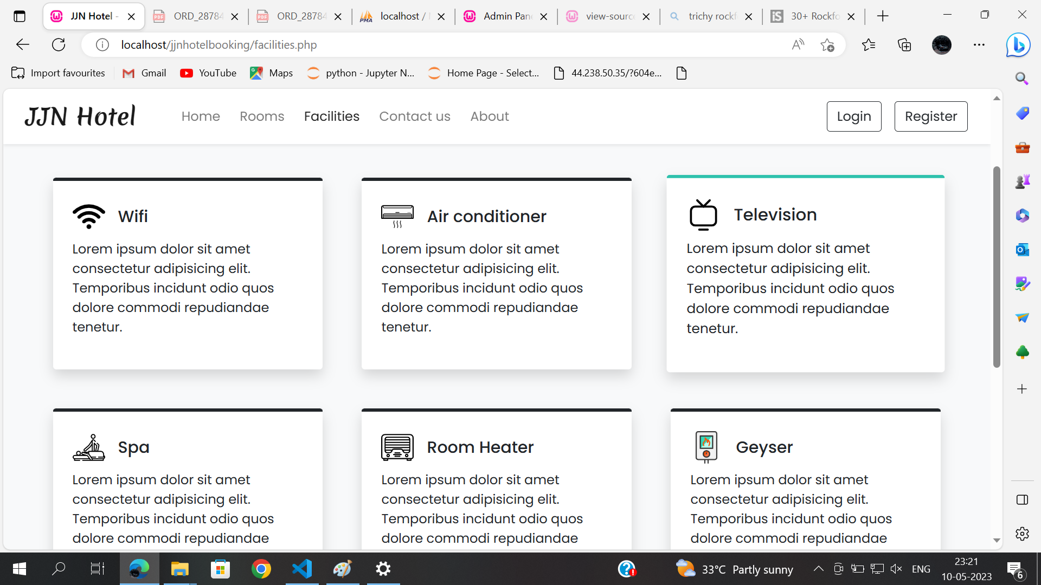
Task: Open the Bing chat sidebar icon
Action: coord(1018,45)
